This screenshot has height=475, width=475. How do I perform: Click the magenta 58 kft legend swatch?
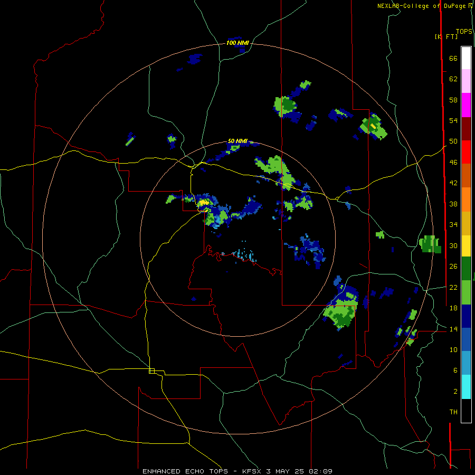click(x=466, y=105)
